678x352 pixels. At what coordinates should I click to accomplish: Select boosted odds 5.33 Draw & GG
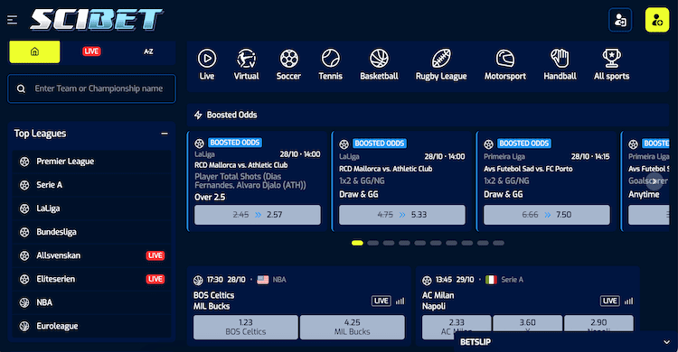(x=402, y=215)
